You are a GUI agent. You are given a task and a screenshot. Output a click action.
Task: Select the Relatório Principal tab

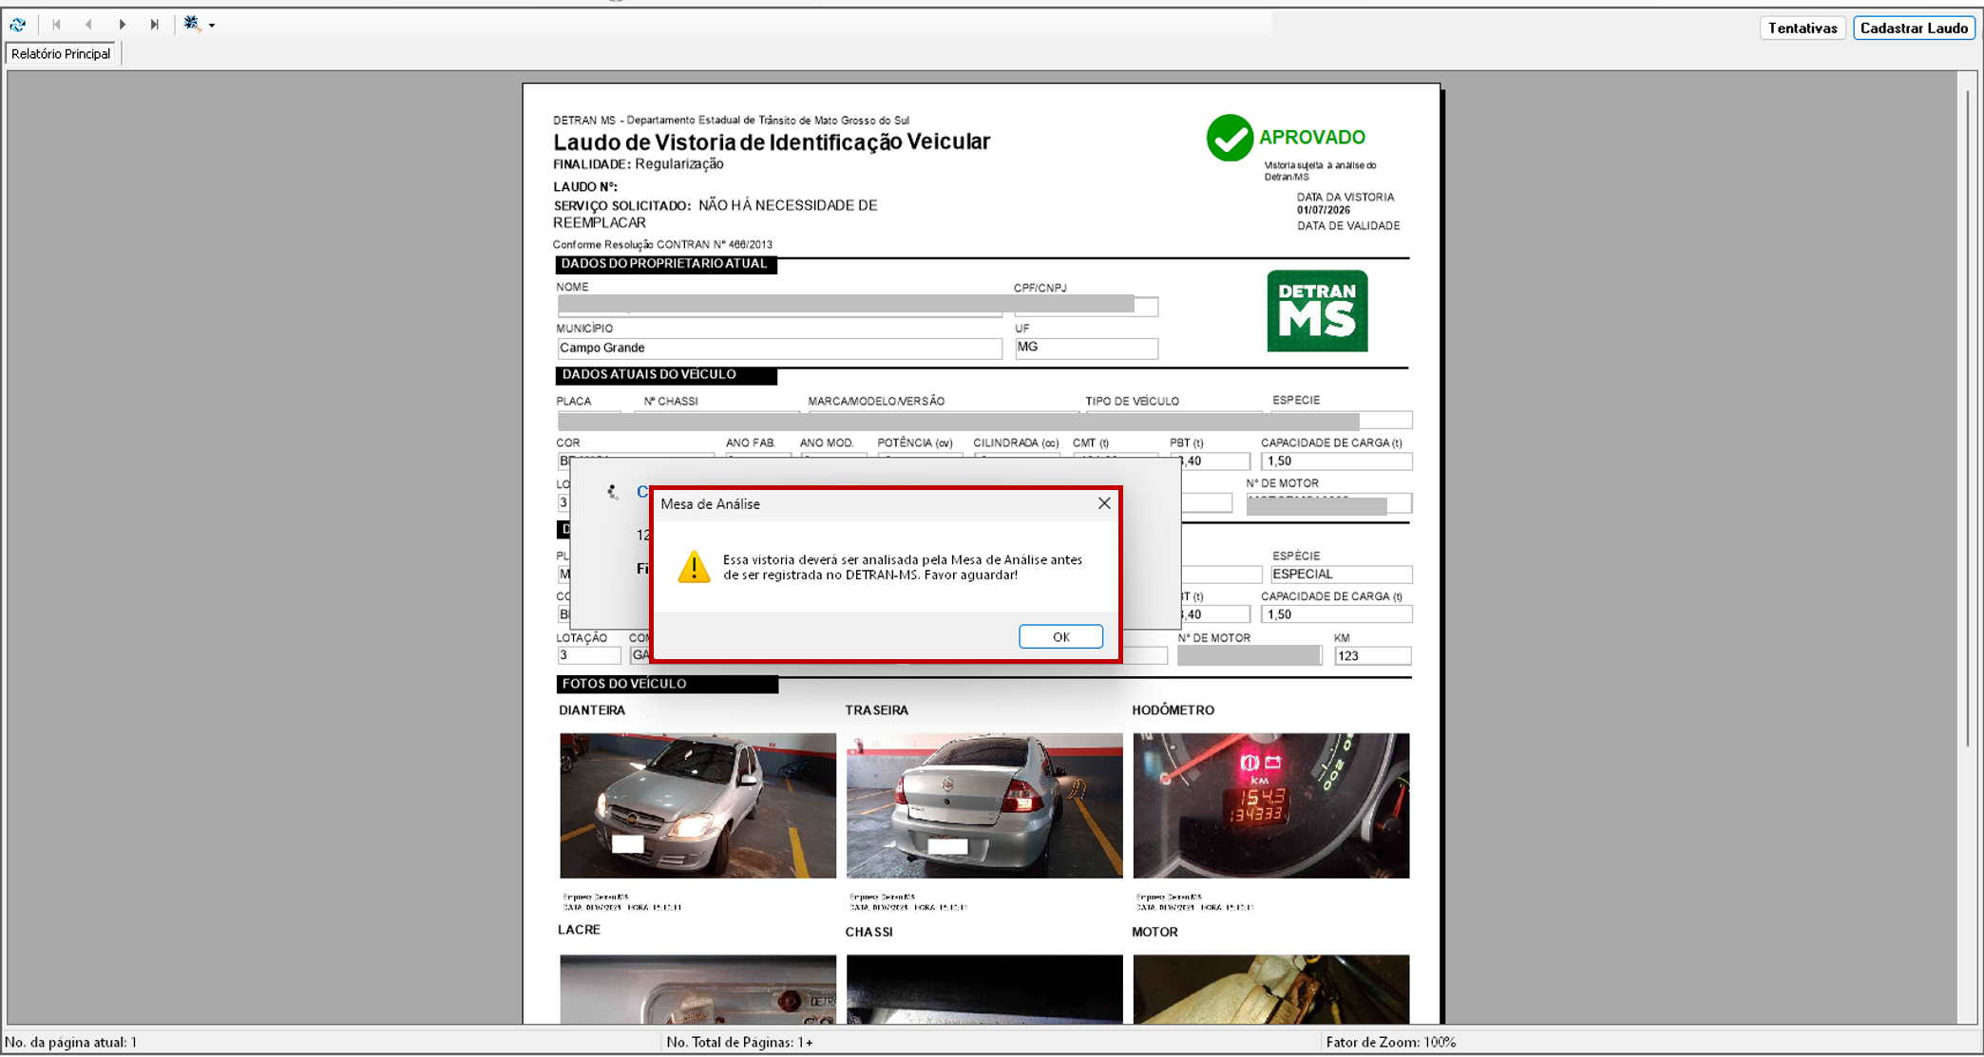(x=61, y=54)
